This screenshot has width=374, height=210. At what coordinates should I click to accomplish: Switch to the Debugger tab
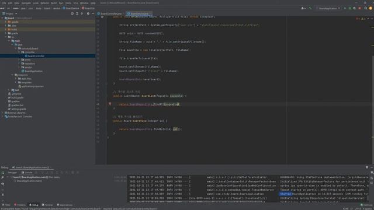coord(12,173)
